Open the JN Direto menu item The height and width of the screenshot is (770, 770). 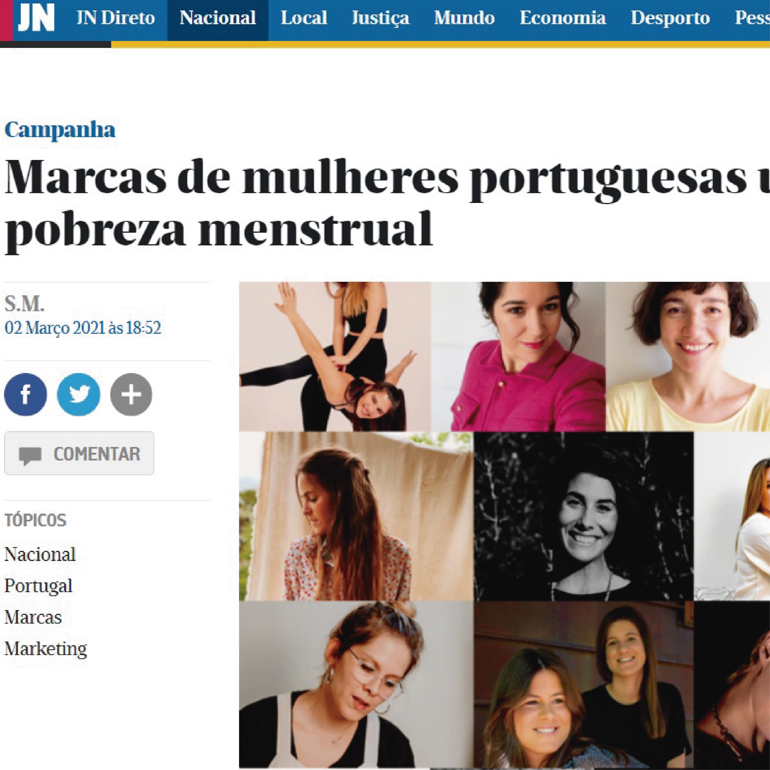115,18
